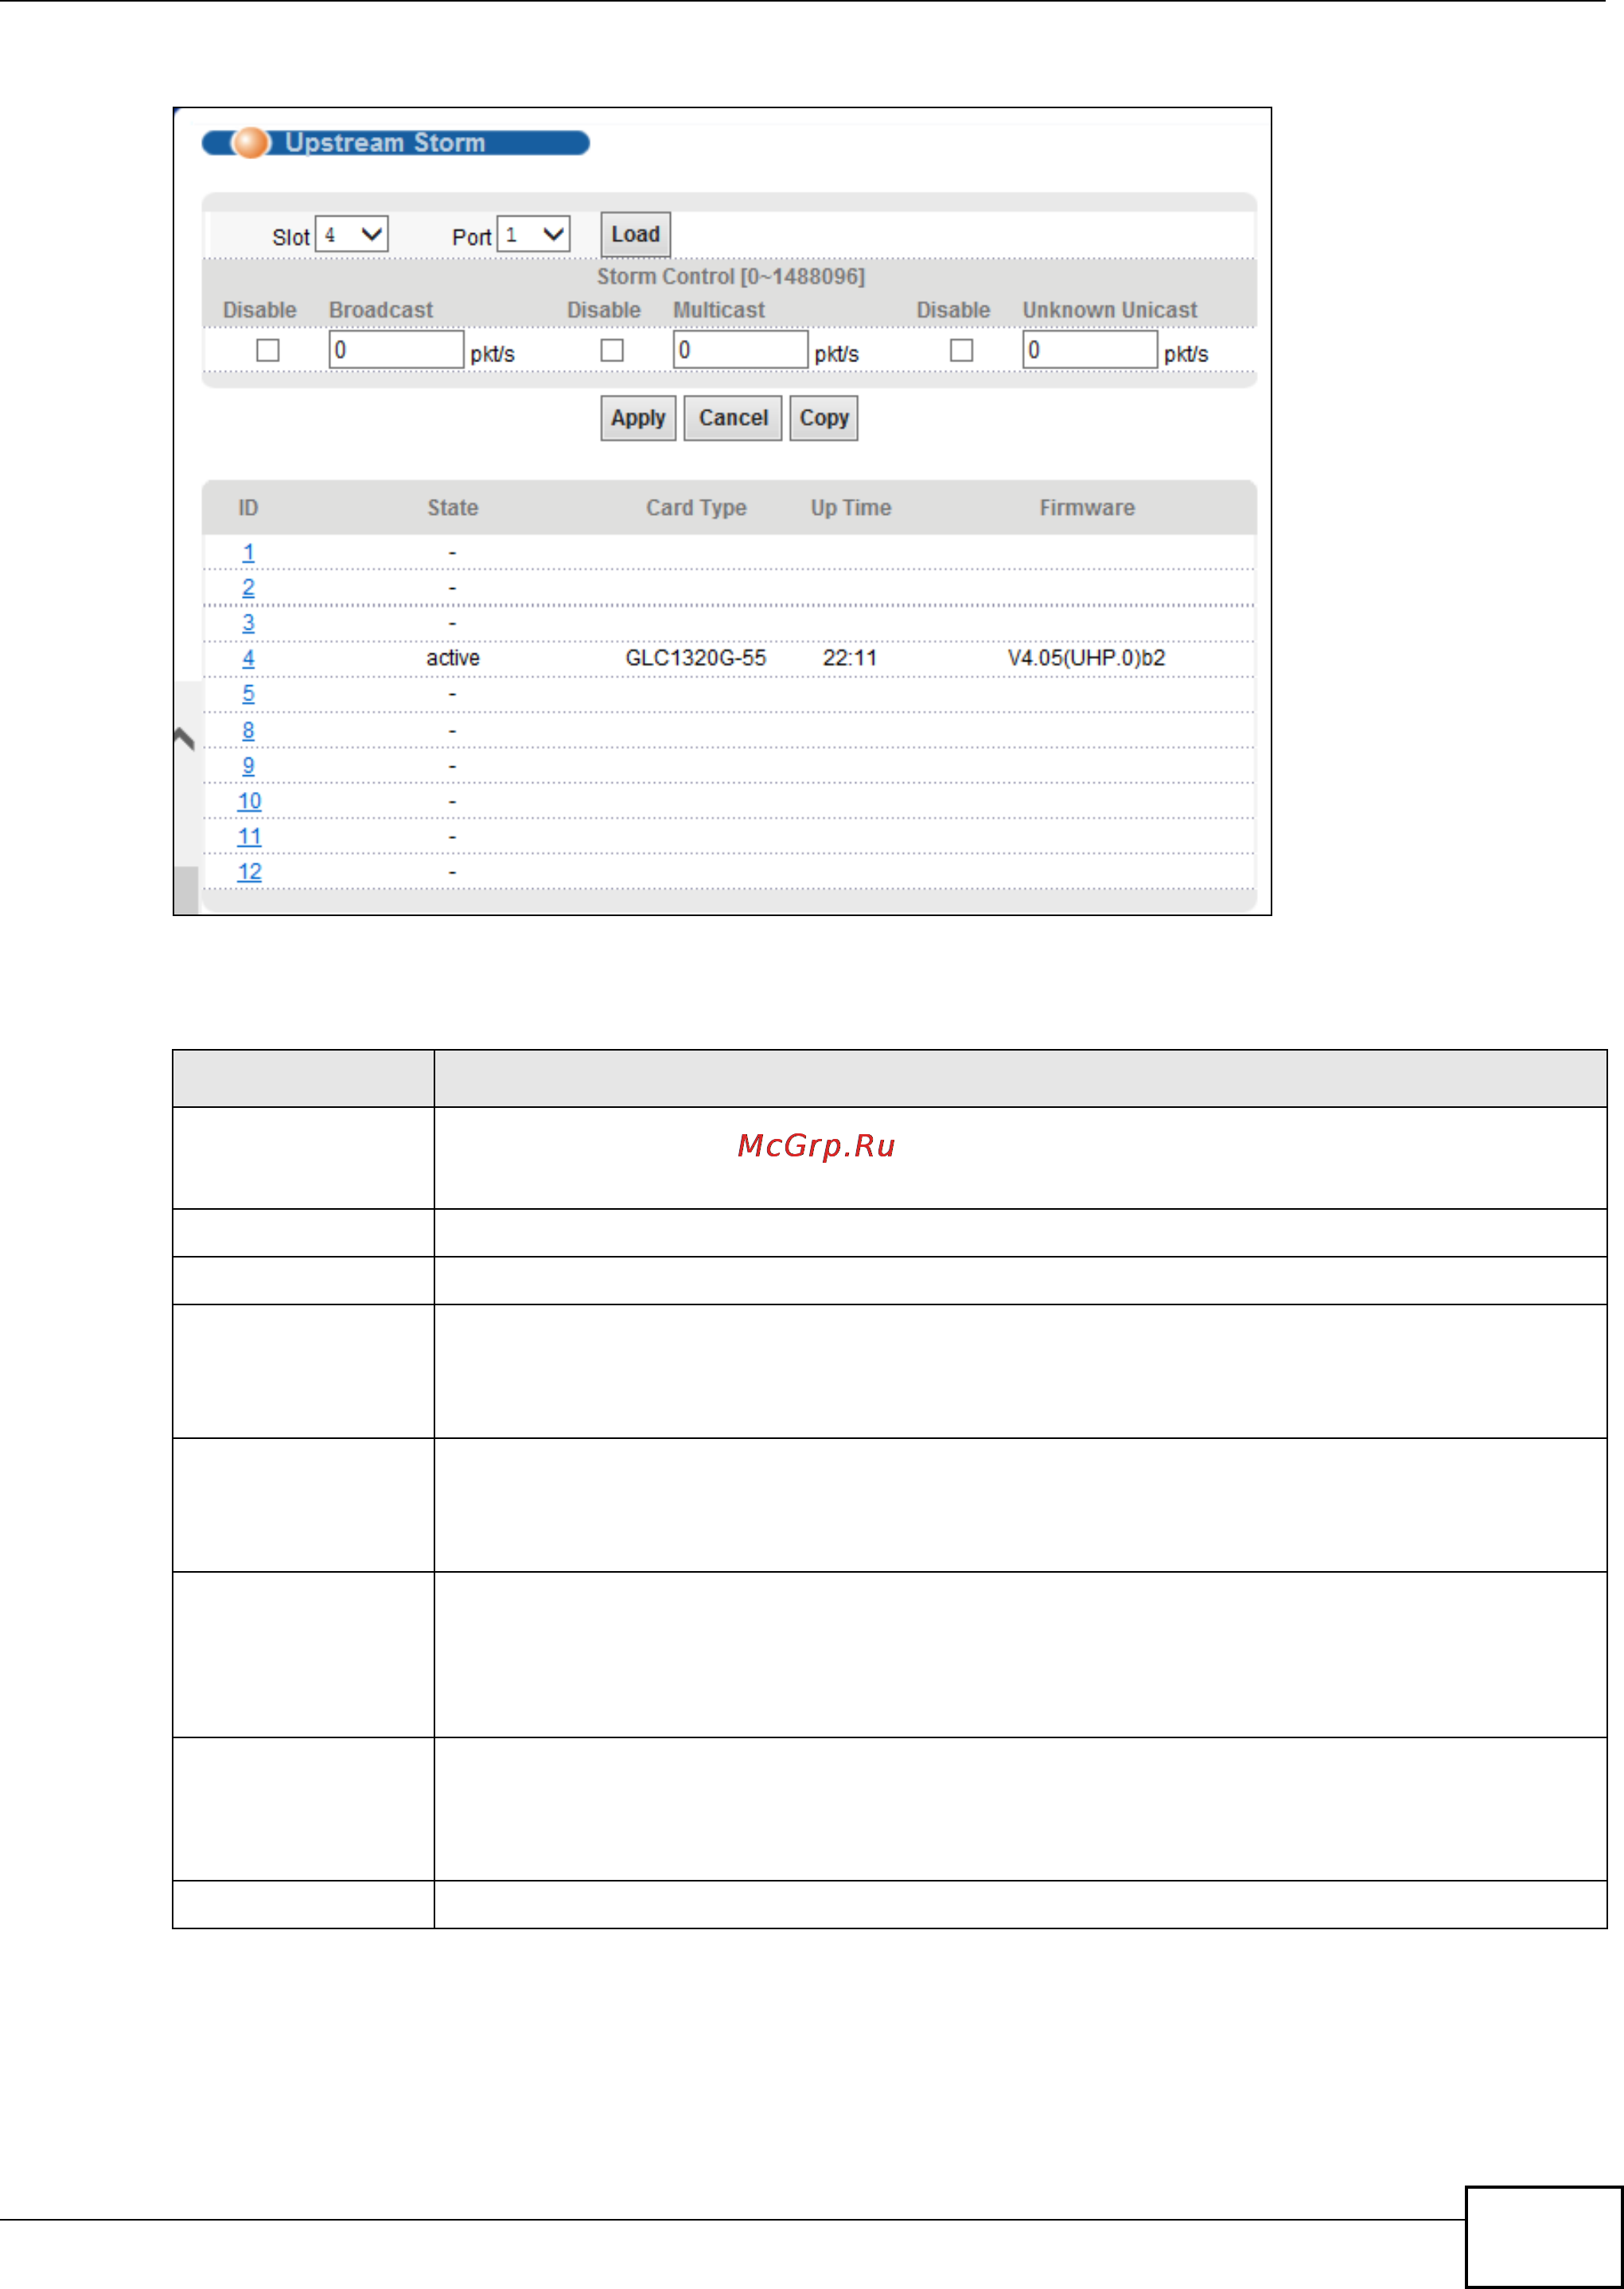Open the Slot dropdown
This screenshot has height=2289, width=1624.
tap(352, 236)
